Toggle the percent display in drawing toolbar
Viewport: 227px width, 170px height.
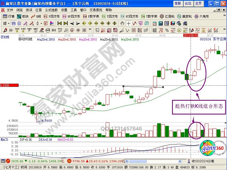coord(167,30)
